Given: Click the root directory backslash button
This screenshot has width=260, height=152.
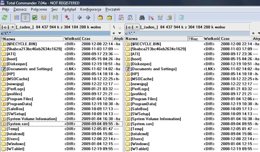Looking at the screenshot, I should [x=114, y=27].
